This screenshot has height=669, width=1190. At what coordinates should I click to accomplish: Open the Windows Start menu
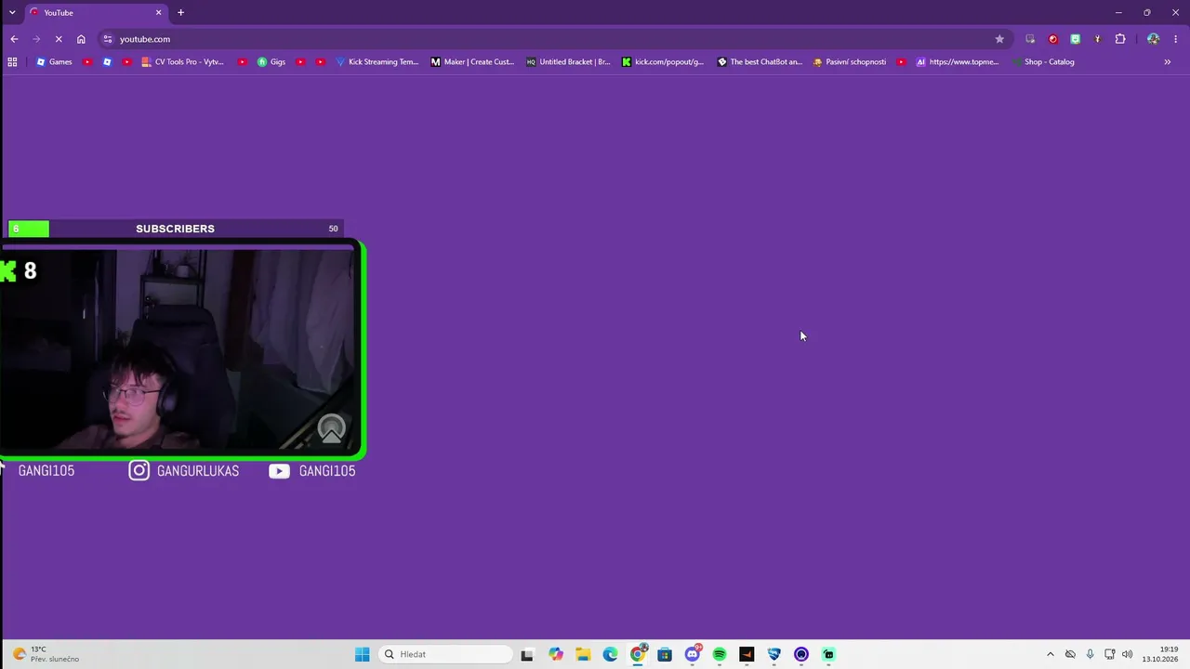(x=362, y=654)
